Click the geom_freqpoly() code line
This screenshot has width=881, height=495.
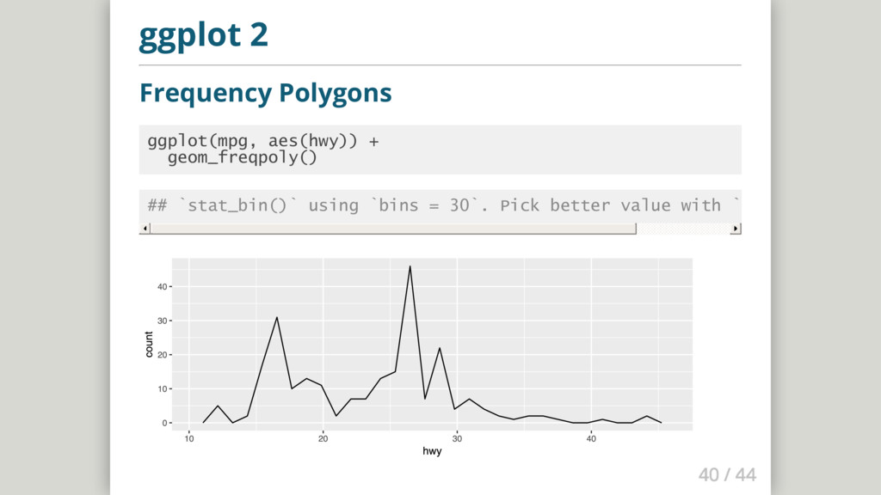tap(242, 157)
